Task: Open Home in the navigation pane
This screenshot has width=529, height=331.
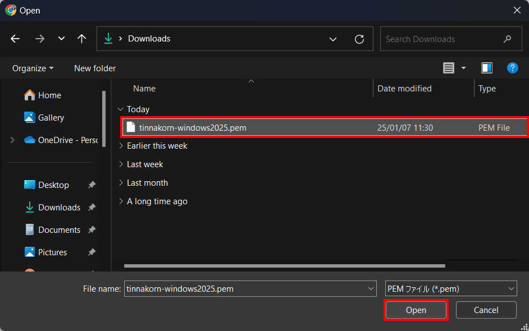Action: click(x=43, y=95)
